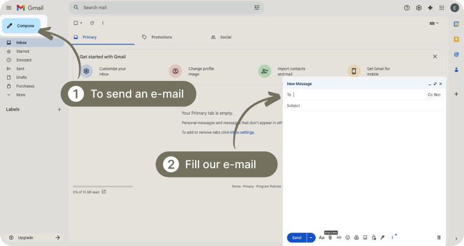
Task: Click the Gmail logo
Action: click(30, 8)
